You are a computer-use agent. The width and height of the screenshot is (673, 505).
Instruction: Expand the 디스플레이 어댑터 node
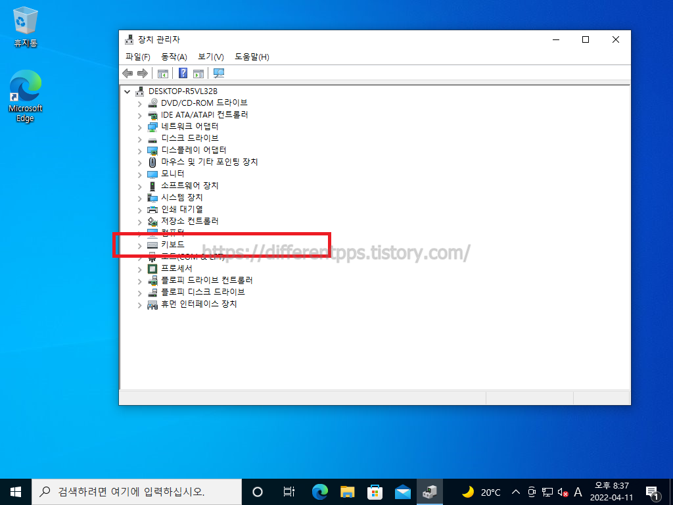click(x=139, y=151)
